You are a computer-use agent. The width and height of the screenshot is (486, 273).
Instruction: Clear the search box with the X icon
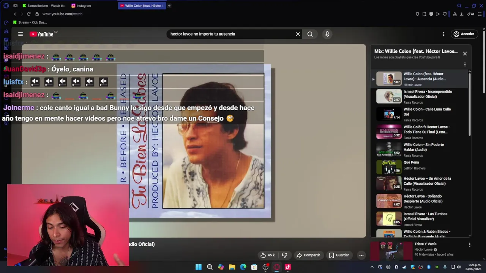[298, 34]
